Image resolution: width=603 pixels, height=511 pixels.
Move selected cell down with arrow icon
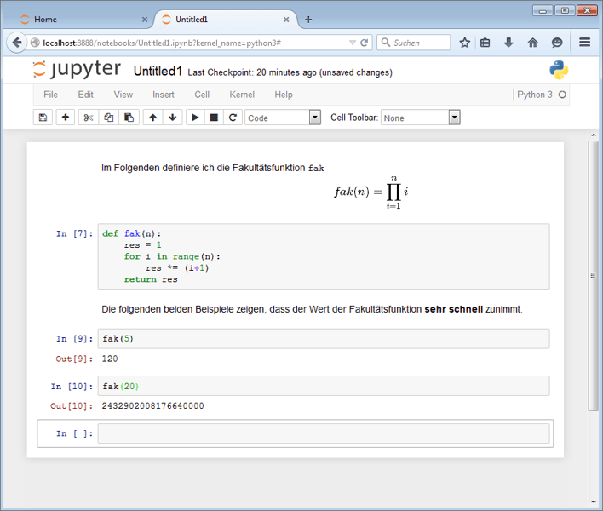172,118
